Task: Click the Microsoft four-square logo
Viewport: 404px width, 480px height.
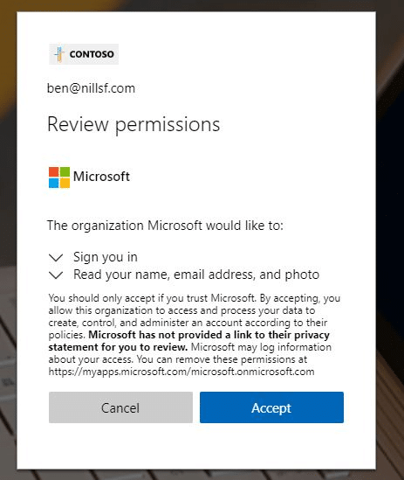Action: pos(59,177)
